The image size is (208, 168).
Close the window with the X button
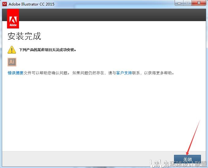[x=199, y=3]
